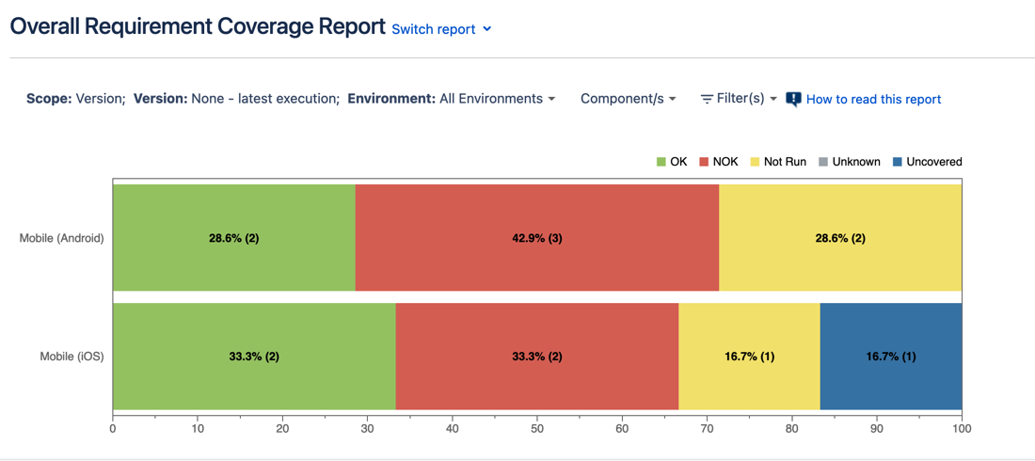Click the Uncovered legend blue square
Image resolution: width=1035 pixels, height=461 pixels.
click(x=898, y=162)
